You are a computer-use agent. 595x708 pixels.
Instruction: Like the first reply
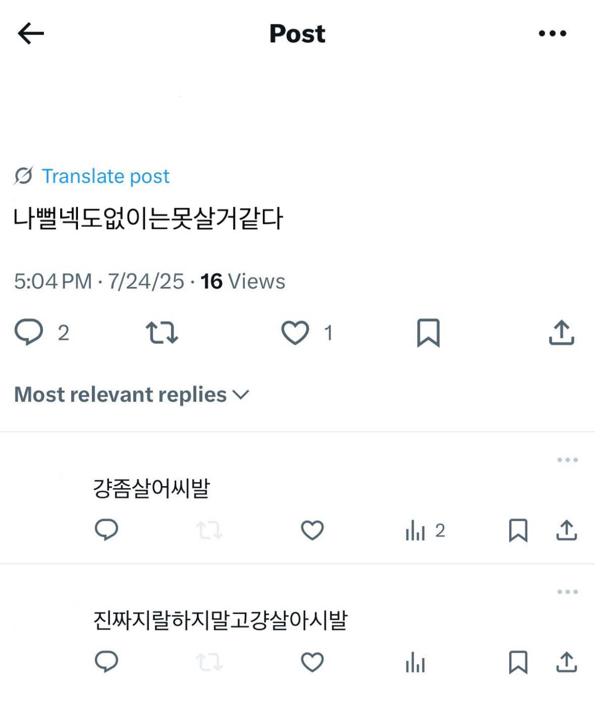[x=312, y=530]
